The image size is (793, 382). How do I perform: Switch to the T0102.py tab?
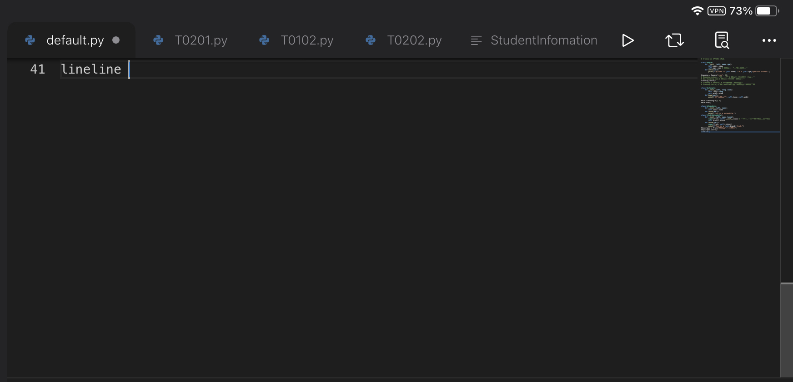point(306,40)
